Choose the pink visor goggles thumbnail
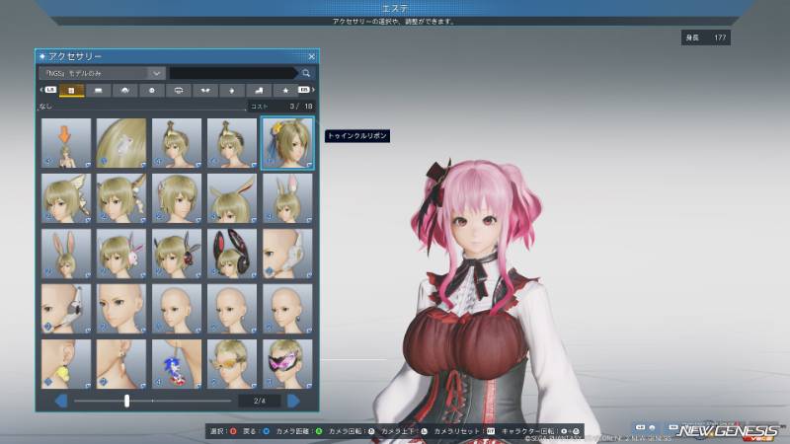790x444 pixels. pos(287,364)
